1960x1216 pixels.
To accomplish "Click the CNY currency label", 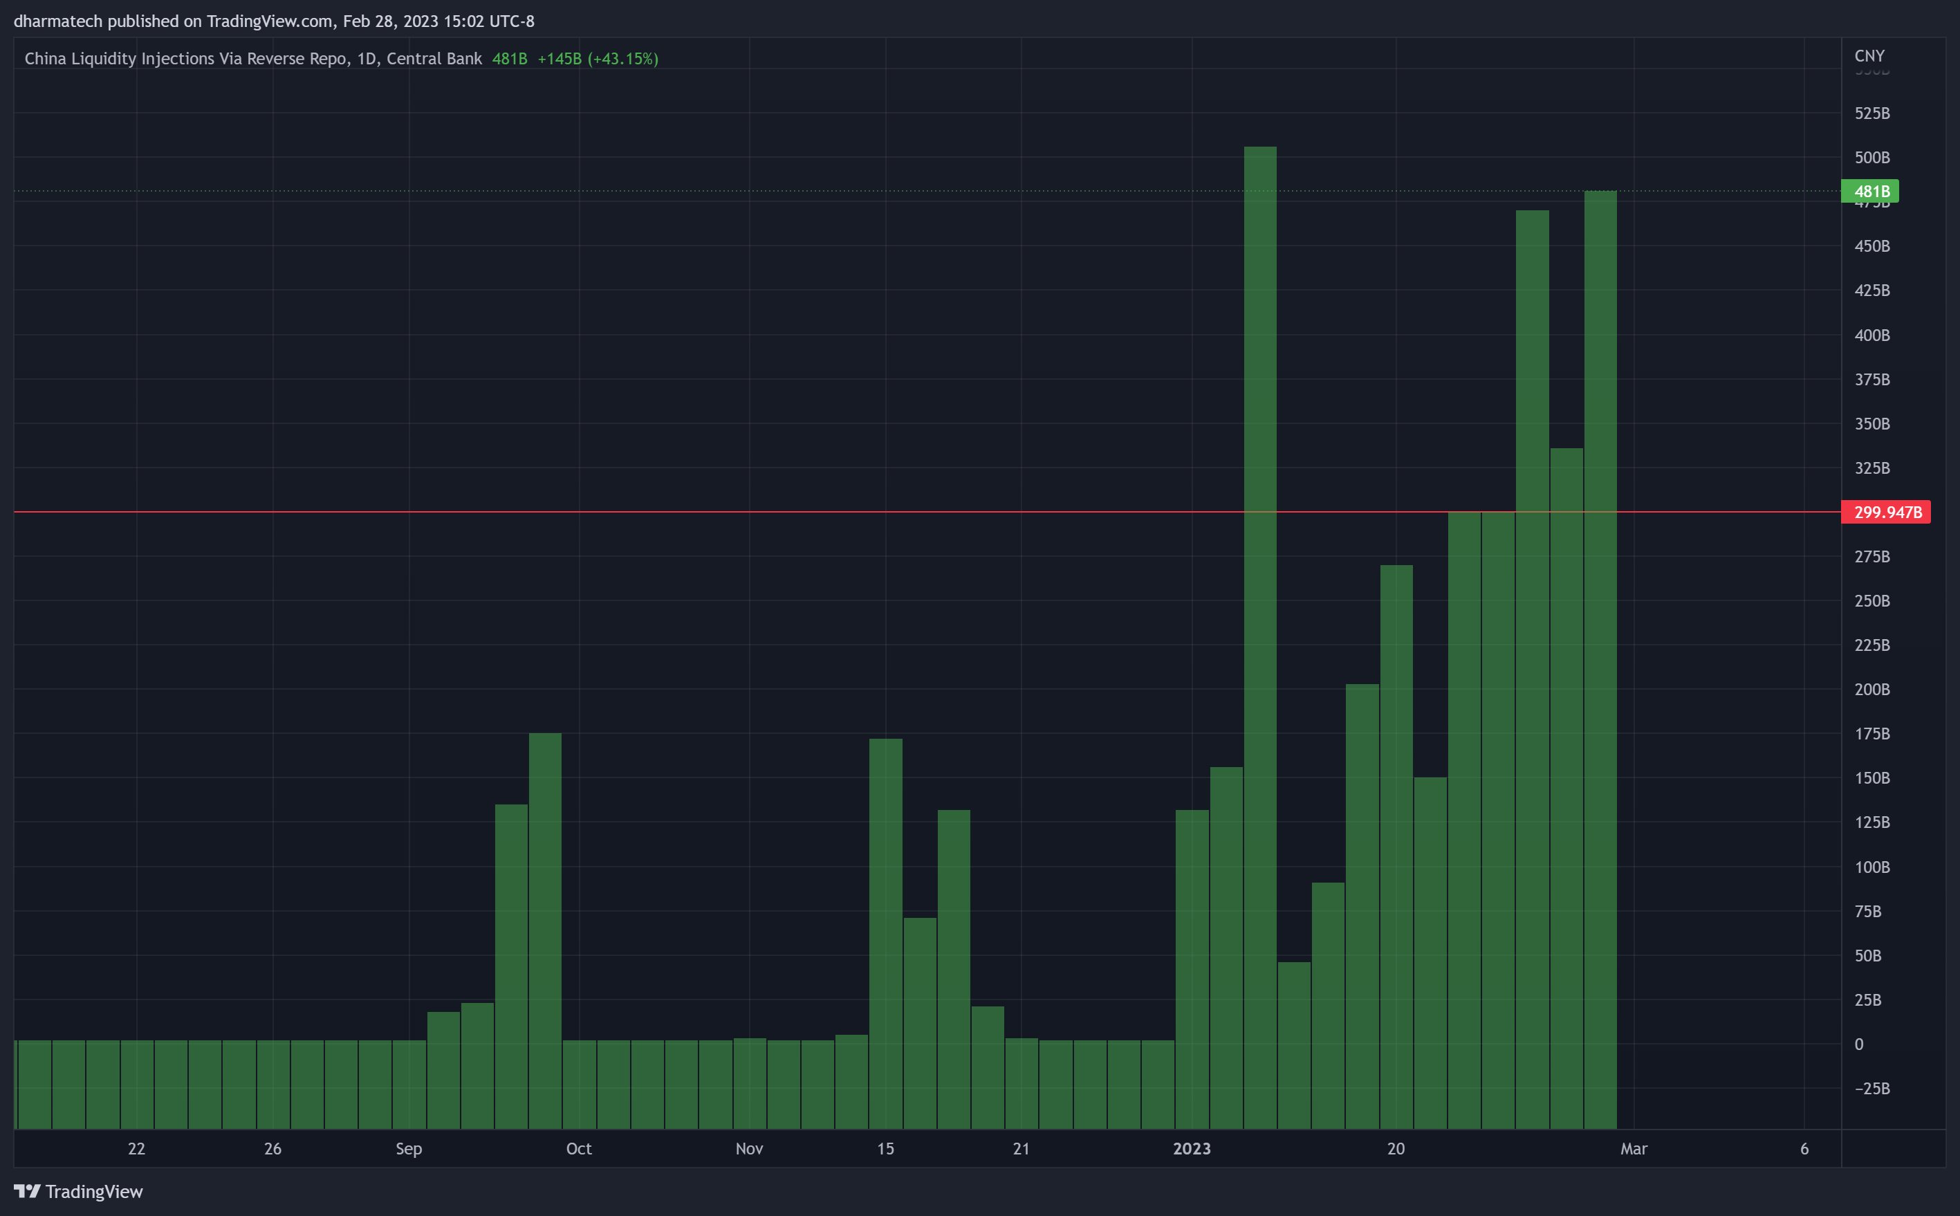I will coord(1869,55).
